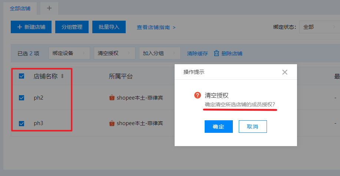Close the 操作提示 dialog with X
The image size is (340, 176).
(x=285, y=72)
